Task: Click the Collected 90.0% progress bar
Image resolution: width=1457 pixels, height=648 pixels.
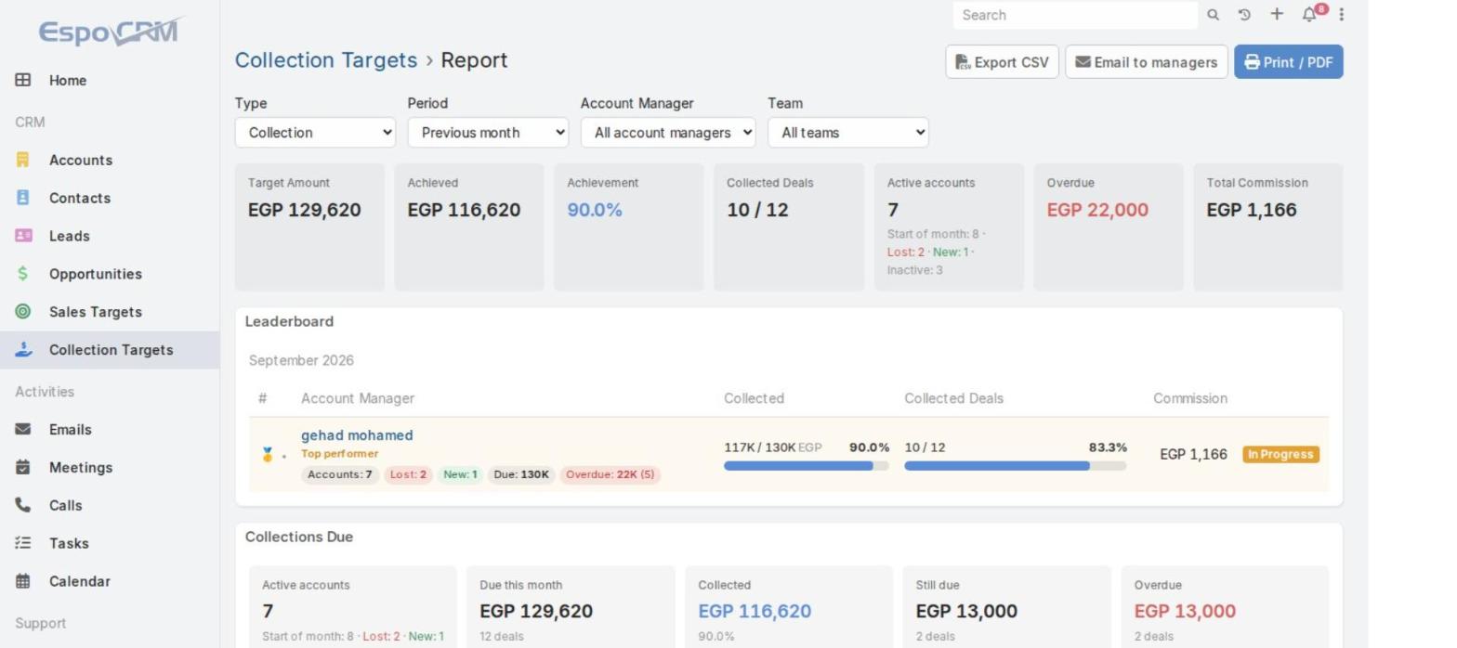Action: [x=807, y=466]
